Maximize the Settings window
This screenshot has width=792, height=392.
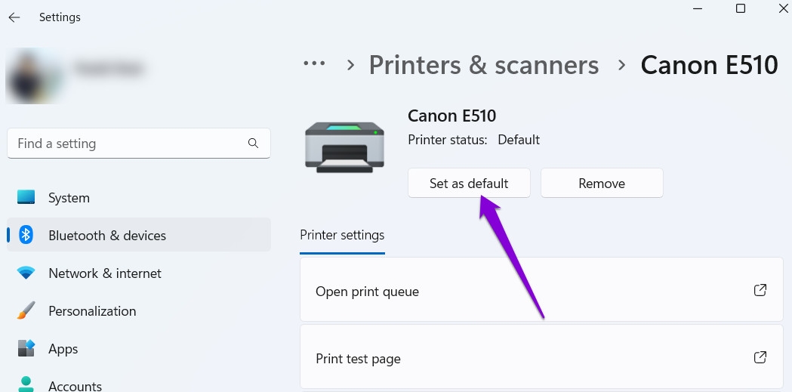[x=741, y=8]
